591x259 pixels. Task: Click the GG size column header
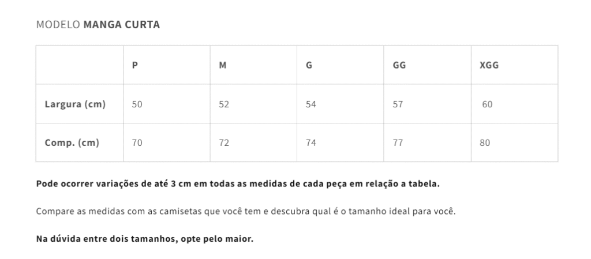coord(399,65)
